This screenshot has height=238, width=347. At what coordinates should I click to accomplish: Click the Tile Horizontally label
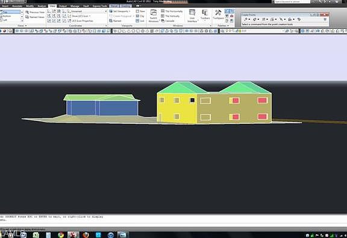pos(174,11)
